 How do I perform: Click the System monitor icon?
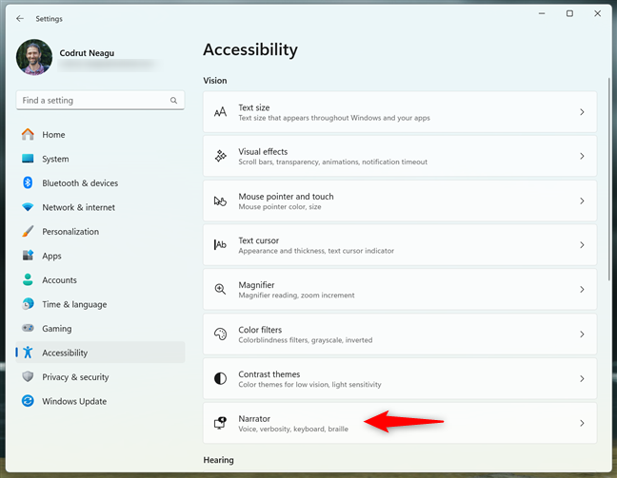point(28,159)
